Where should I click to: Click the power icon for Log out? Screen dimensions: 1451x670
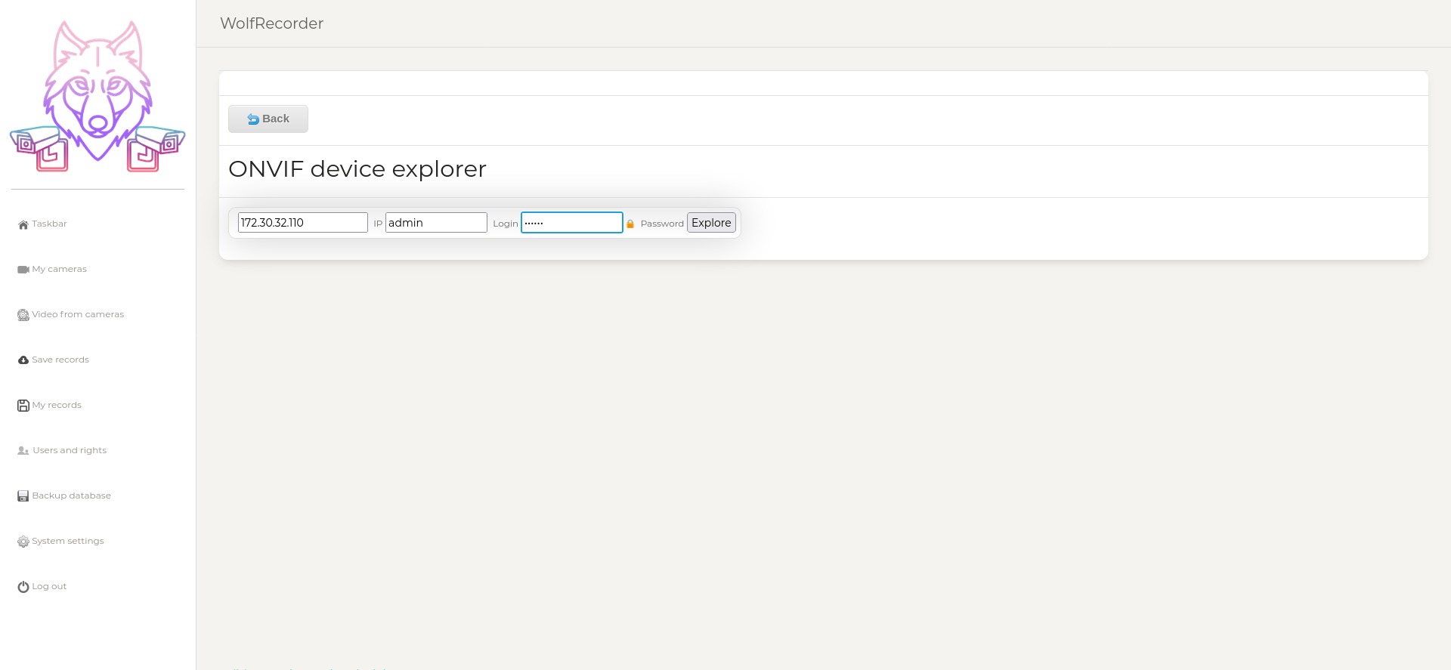coord(23,587)
